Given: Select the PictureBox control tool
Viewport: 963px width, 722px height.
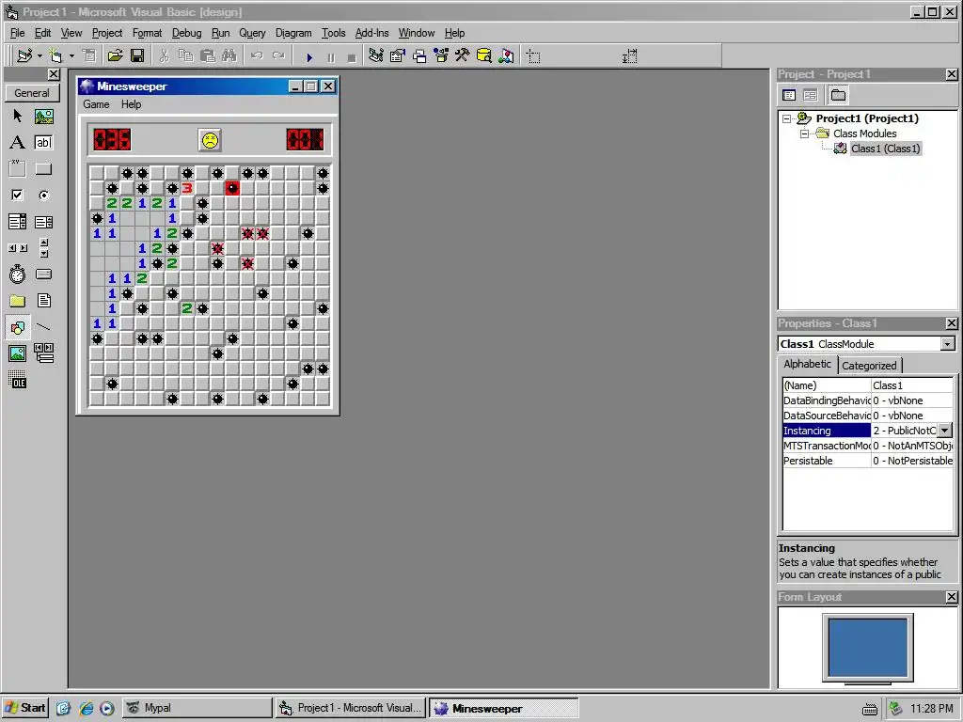Looking at the screenshot, I should click(x=43, y=116).
